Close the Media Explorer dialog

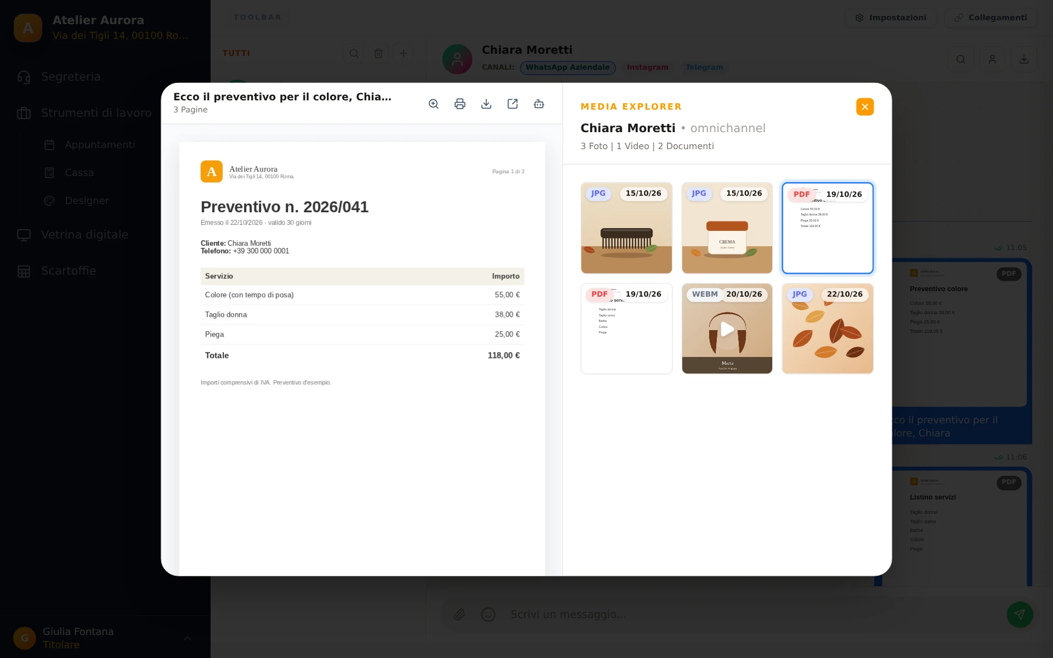point(864,106)
